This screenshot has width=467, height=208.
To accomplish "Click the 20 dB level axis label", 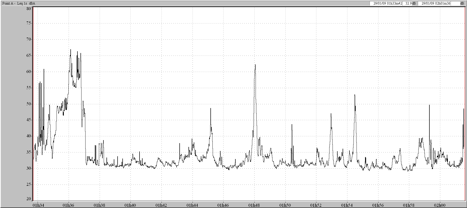I will coord(29,199).
